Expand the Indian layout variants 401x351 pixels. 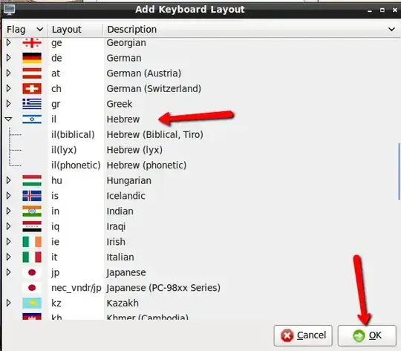[8, 211]
